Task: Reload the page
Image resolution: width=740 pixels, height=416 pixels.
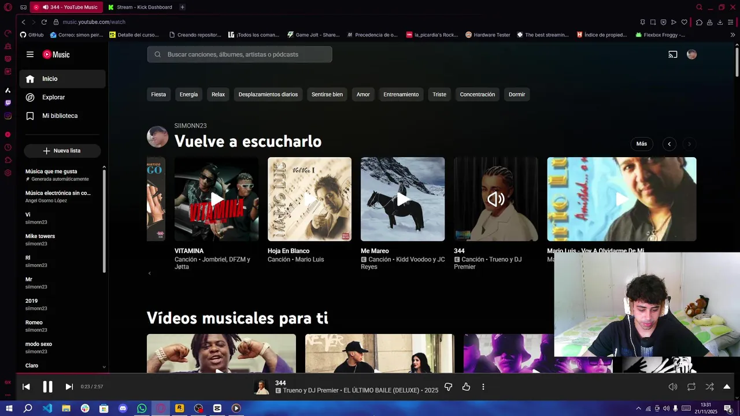Action: 44,22
